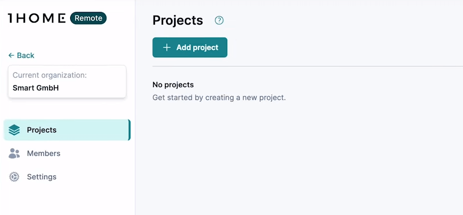The image size is (463, 215).
Task: Click the Current organization label
Action: 50,75
